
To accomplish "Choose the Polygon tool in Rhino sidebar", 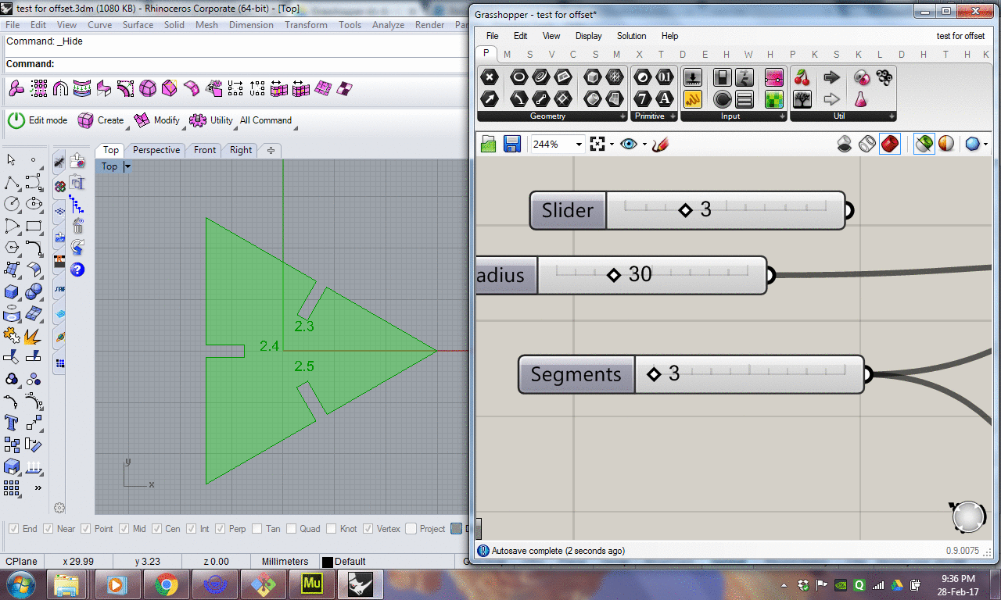I will (x=12, y=248).
